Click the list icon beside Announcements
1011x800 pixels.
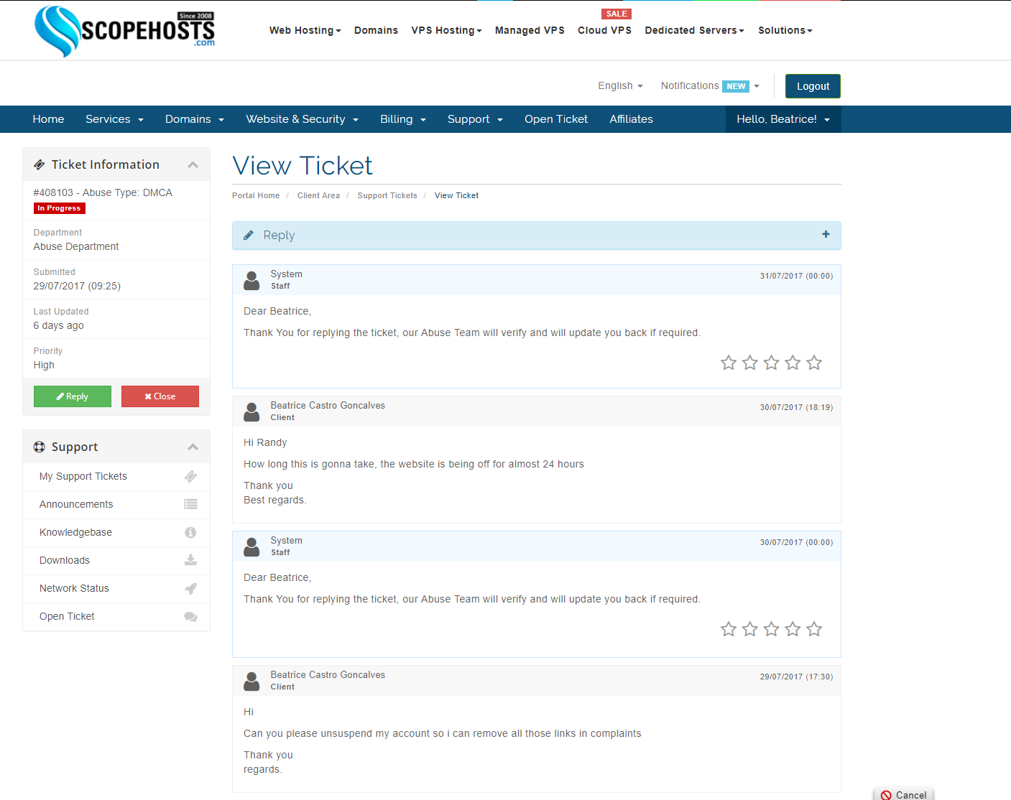190,504
